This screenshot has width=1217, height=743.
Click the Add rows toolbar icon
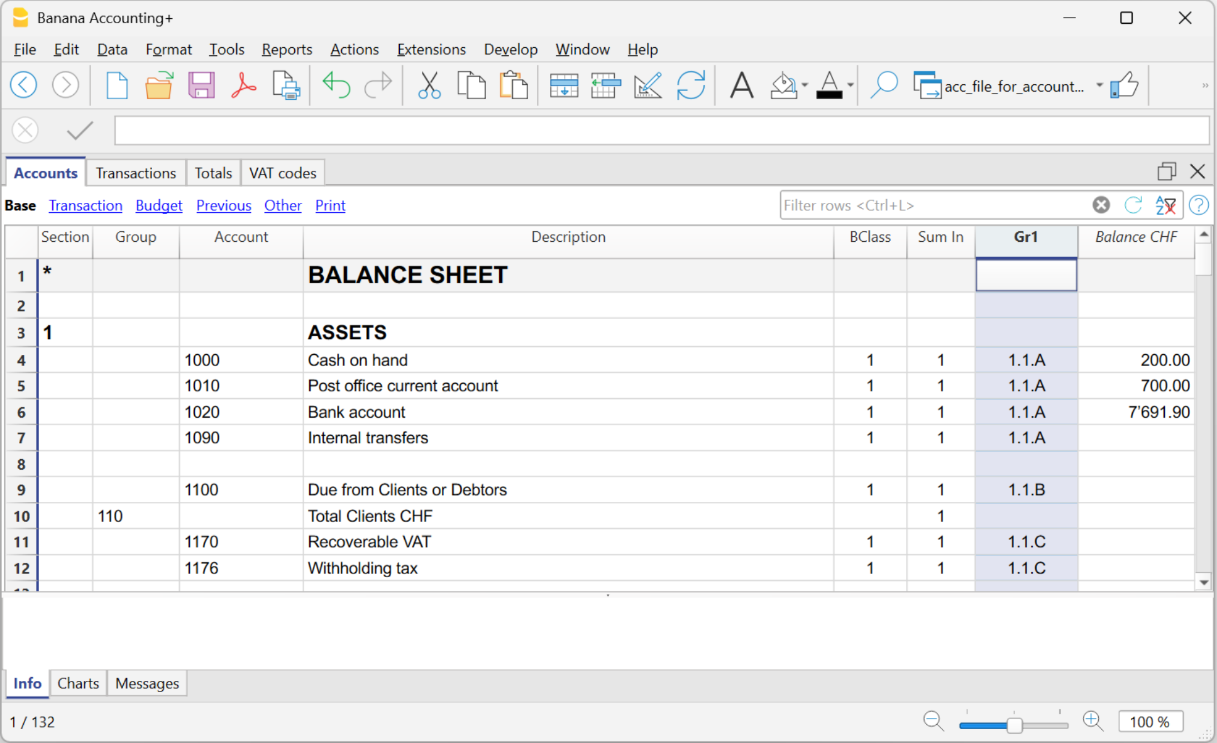(x=564, y=85)
